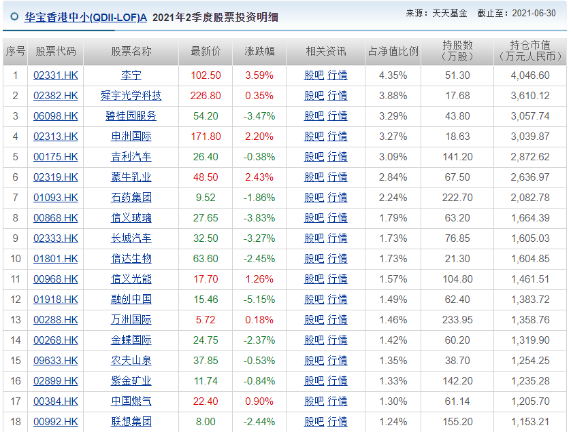Viewport: 571px width, 432px height.
Task: Open 股吧 link in the 联想集团 row
Action: pos(314,421)
